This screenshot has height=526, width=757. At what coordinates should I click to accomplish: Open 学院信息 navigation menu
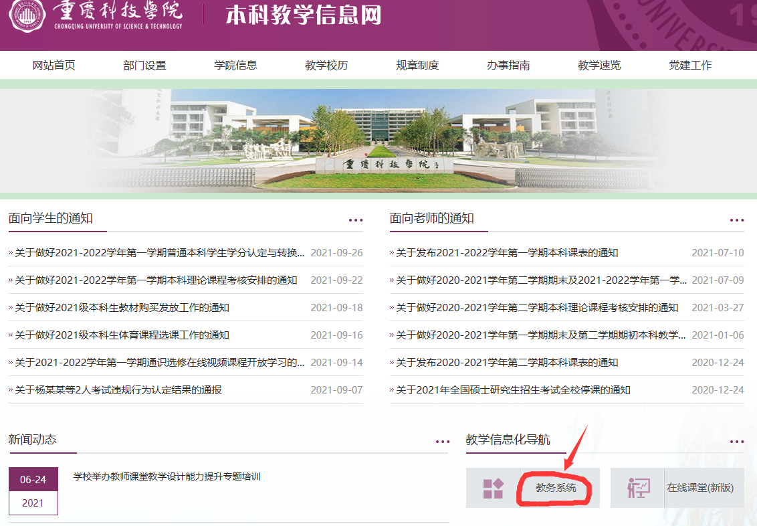(x=235, y=65)
